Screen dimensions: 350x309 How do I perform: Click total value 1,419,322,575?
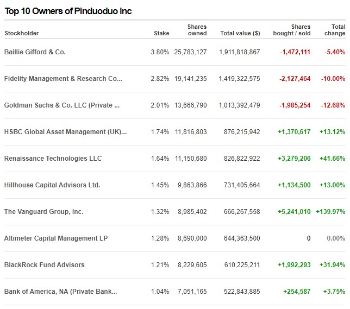pyautogui.click(x=240, y=79)
